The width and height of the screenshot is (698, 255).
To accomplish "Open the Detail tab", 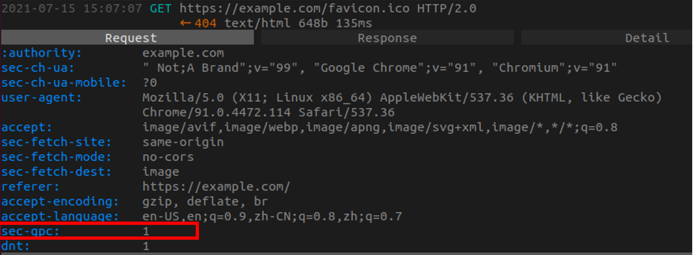I will 647,38.
